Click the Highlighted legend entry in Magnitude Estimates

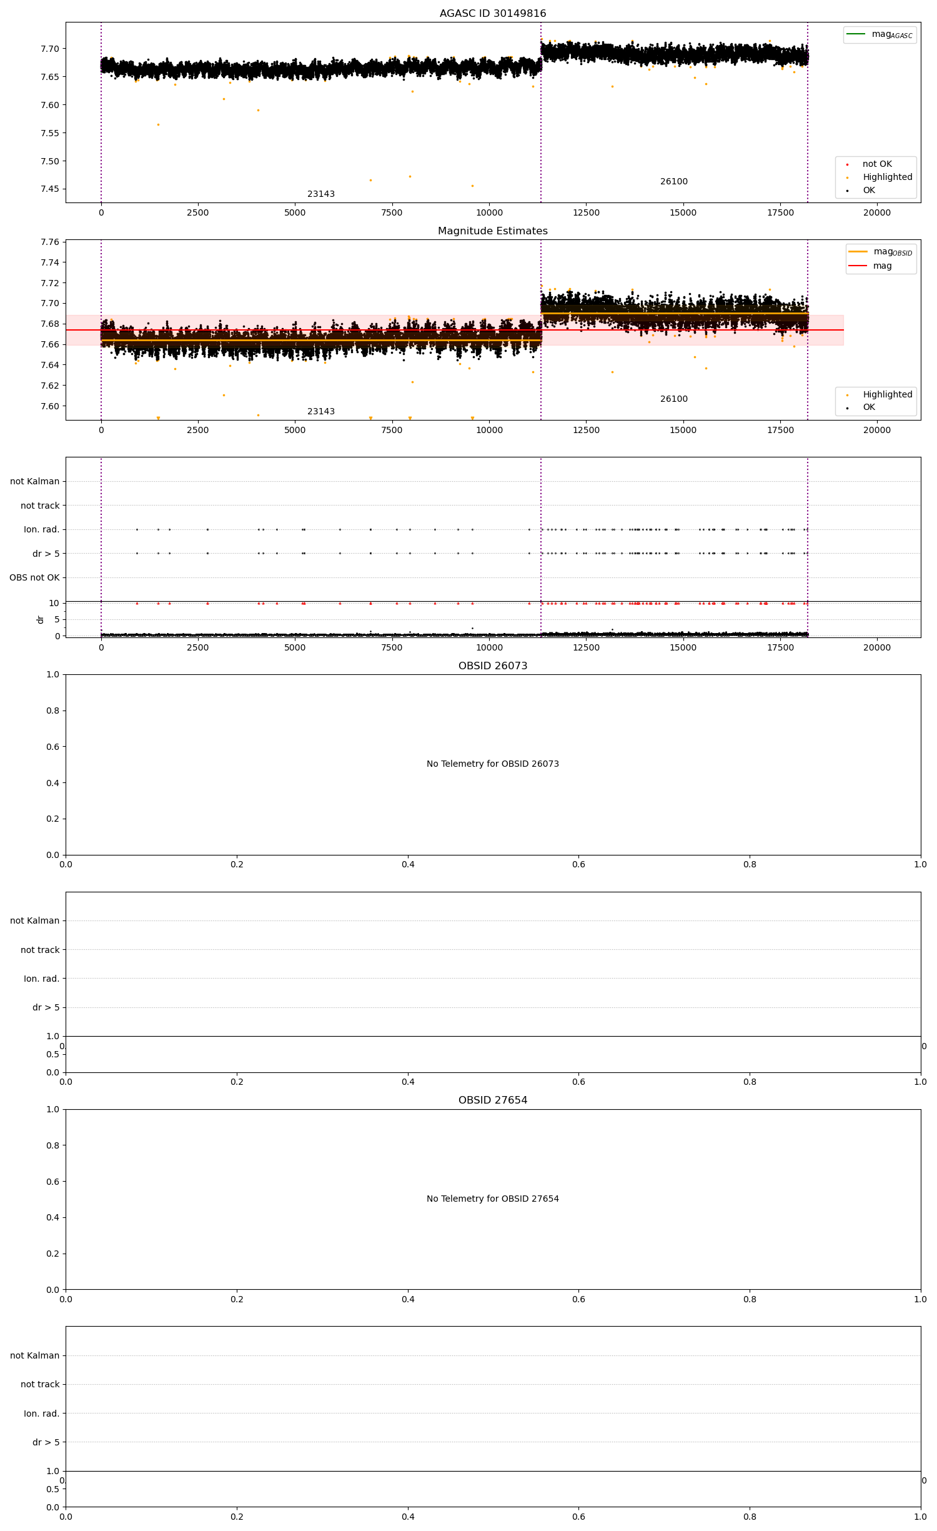[879, 394]
